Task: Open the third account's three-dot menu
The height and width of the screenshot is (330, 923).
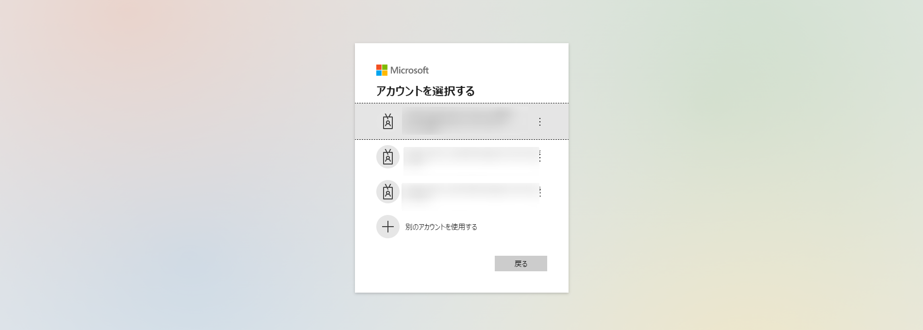Action: tap(540, 192)
